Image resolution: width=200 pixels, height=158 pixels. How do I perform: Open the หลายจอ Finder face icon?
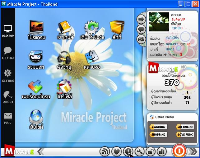click(x=92, y=60)
